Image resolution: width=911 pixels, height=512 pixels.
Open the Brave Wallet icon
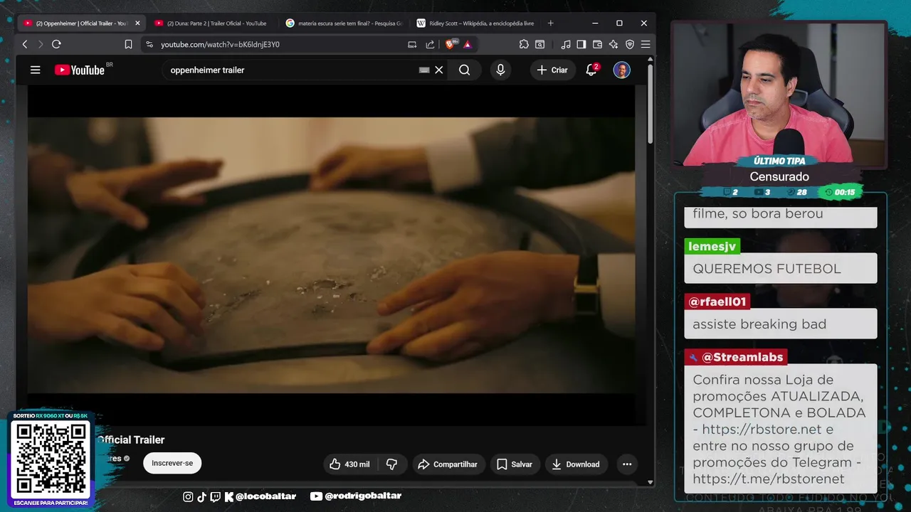(x=597, y=44)
